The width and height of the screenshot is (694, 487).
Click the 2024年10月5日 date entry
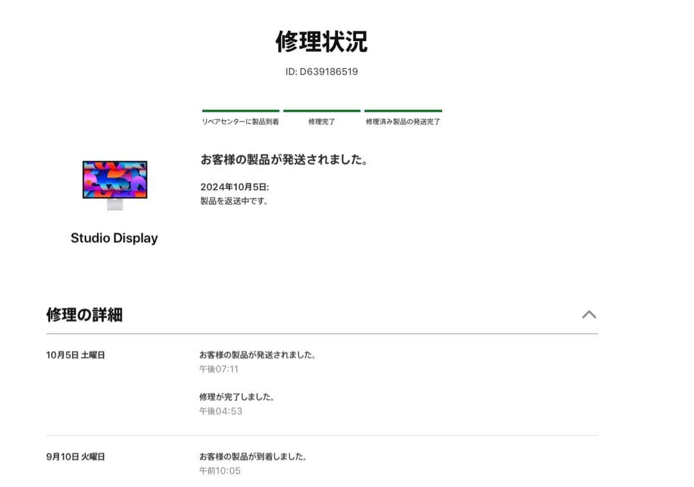point(234,185)
